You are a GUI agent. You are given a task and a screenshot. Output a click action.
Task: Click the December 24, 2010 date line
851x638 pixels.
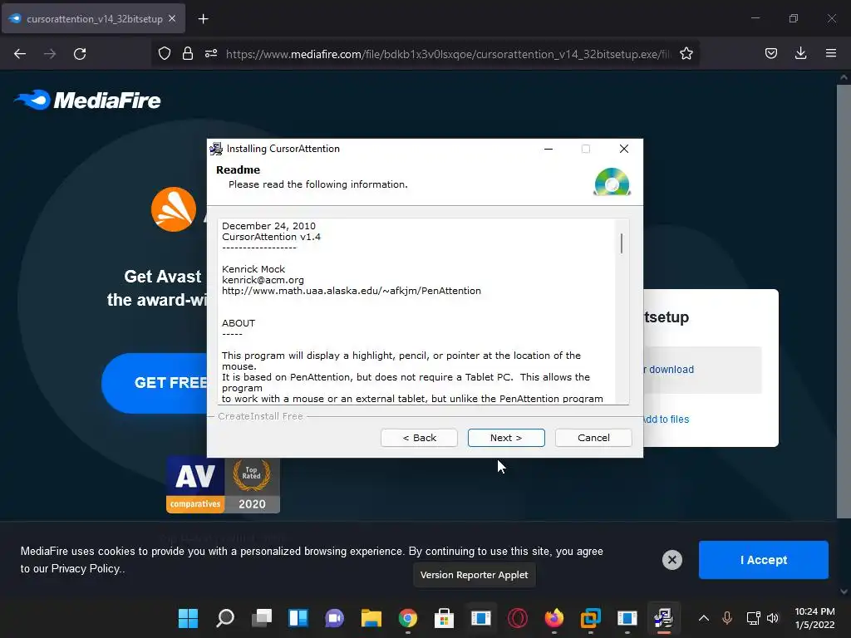(268, 226)
